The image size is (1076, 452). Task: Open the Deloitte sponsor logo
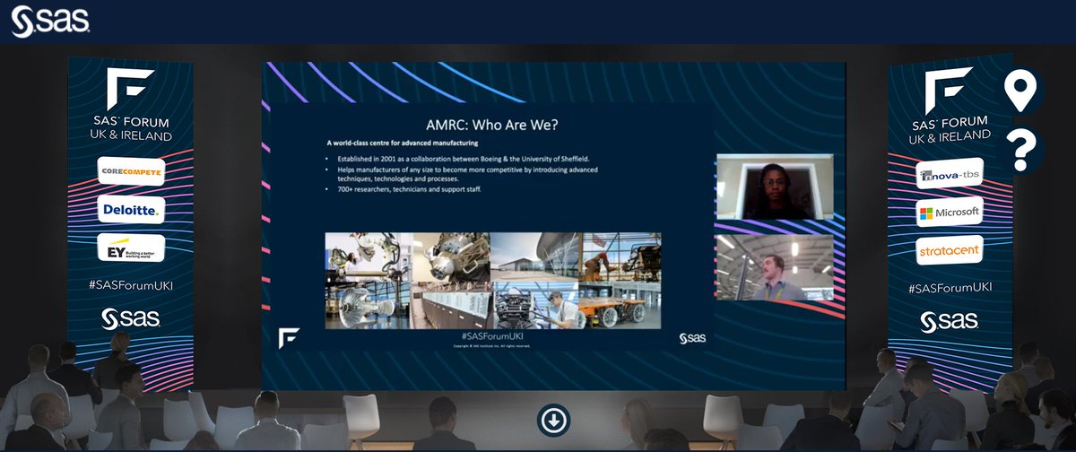[131, 209]
